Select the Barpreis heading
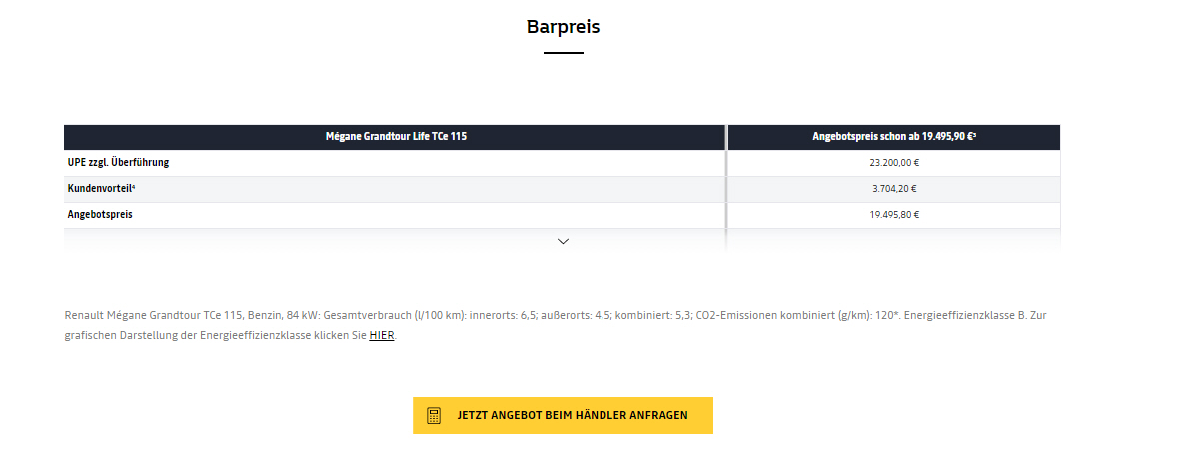The image size is (1204, 473). coord(563,27)
